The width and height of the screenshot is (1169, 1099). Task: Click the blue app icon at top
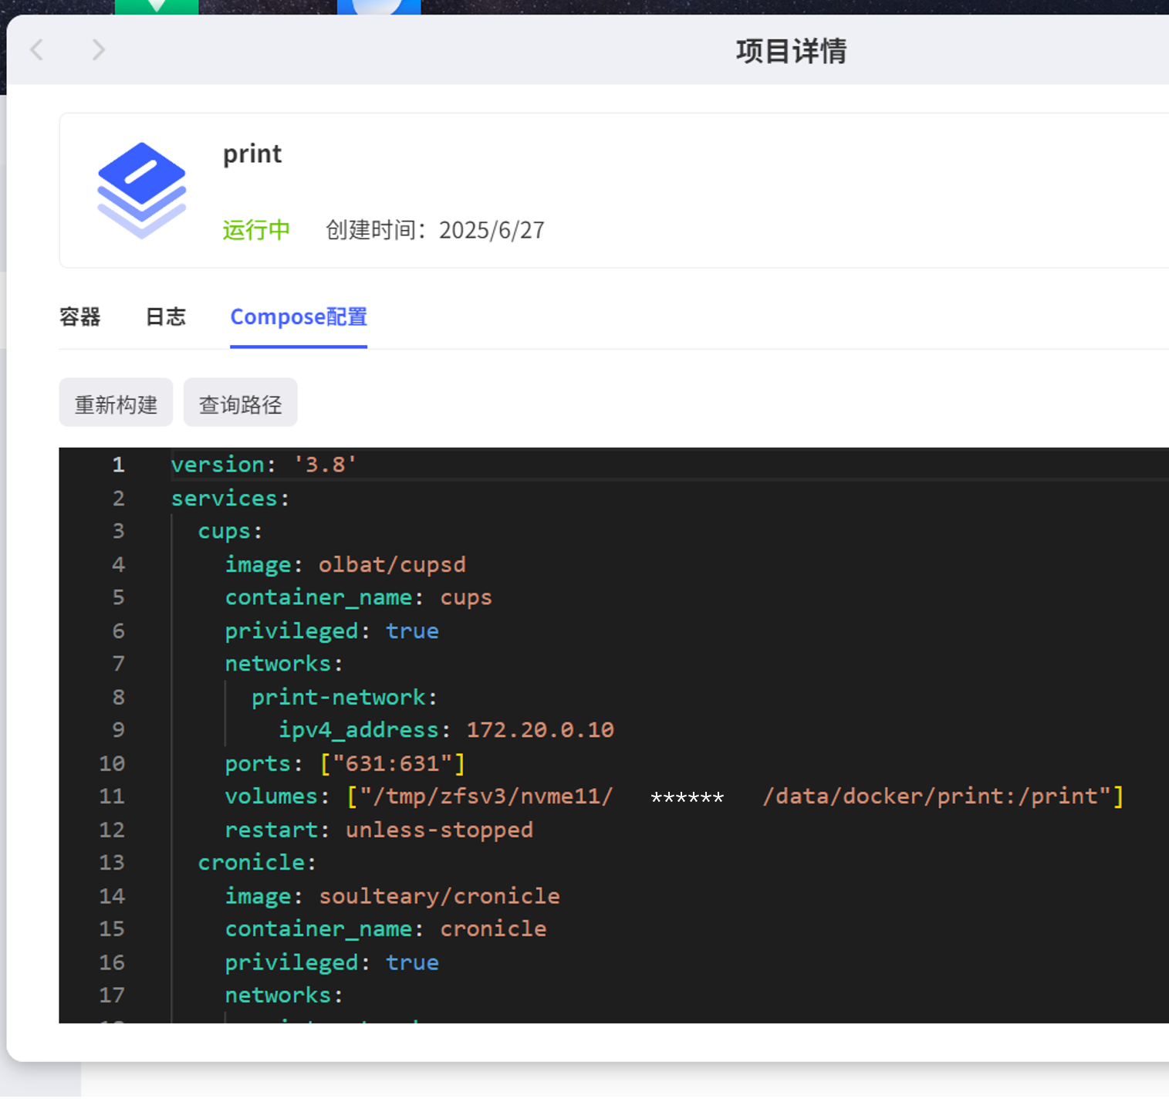point(378,6)
